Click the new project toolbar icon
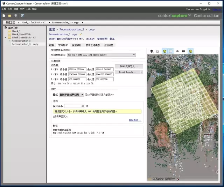The height and width of the screenshot is (187, 224). pyautogui.click(x=4, y=15)
